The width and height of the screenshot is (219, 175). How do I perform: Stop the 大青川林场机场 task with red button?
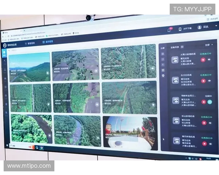(x=203, y=60)
